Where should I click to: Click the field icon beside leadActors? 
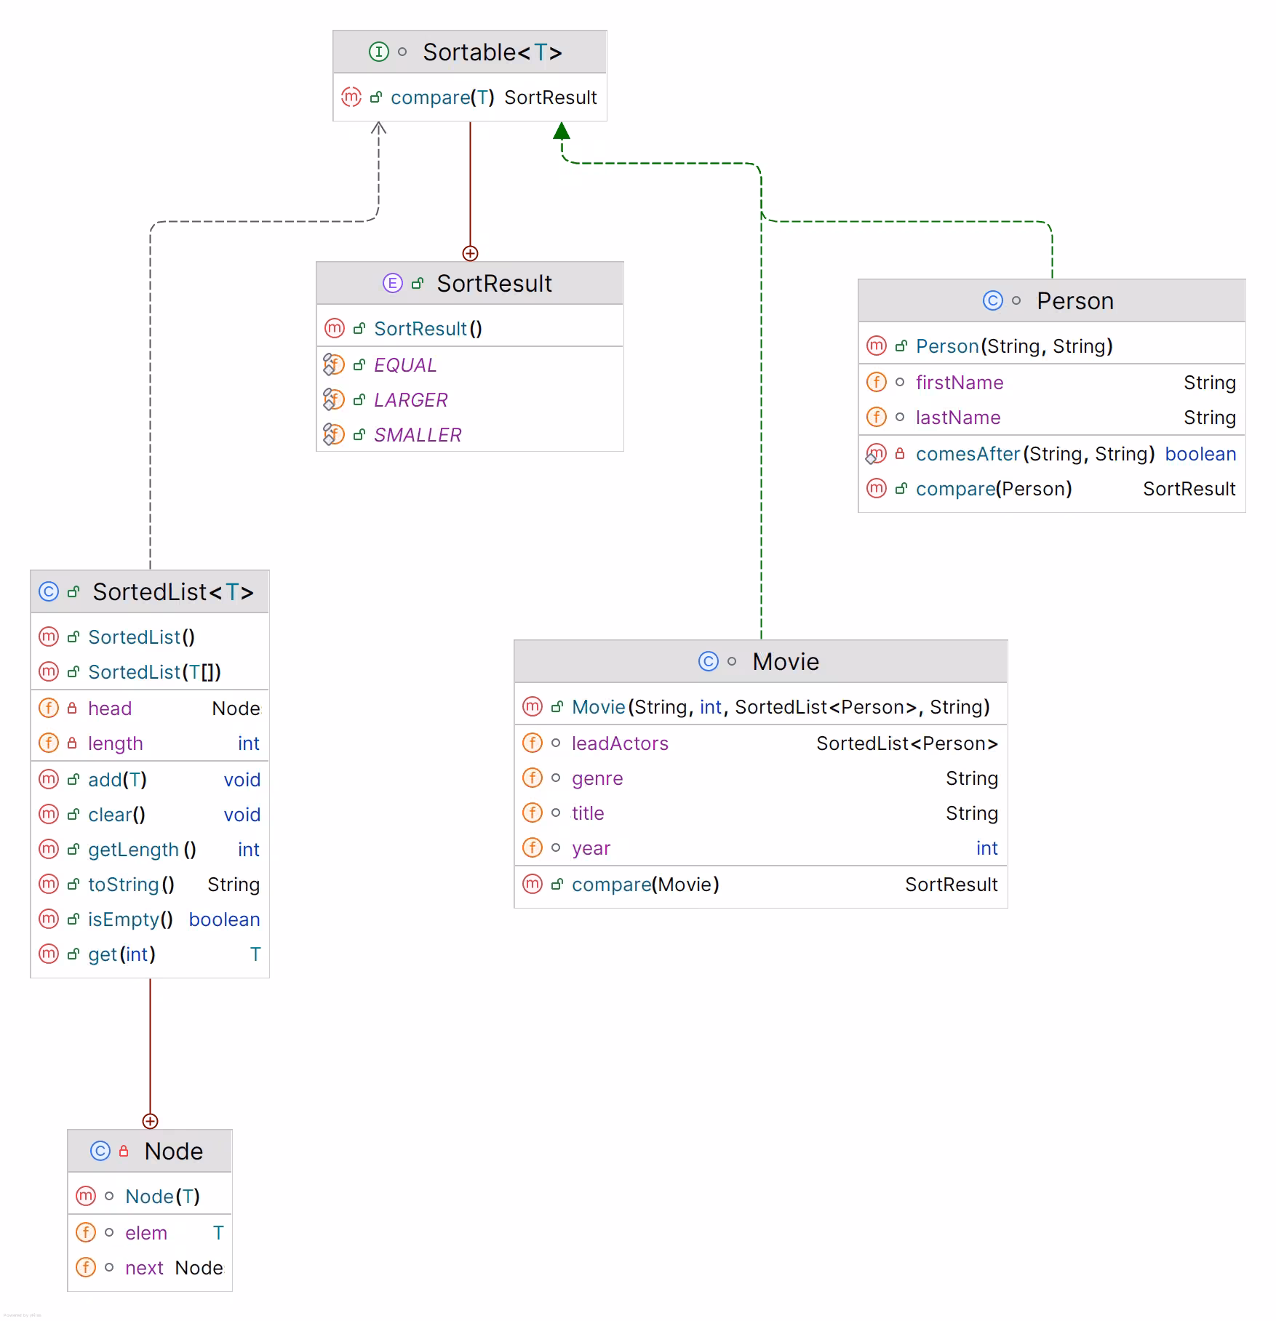click(x=532, y=743)
